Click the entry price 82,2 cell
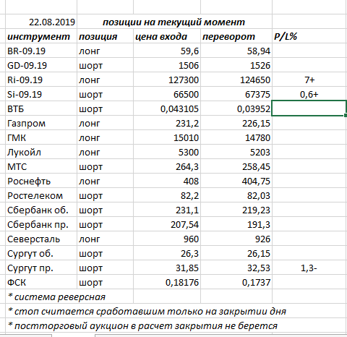 click(x=167, y=195)
